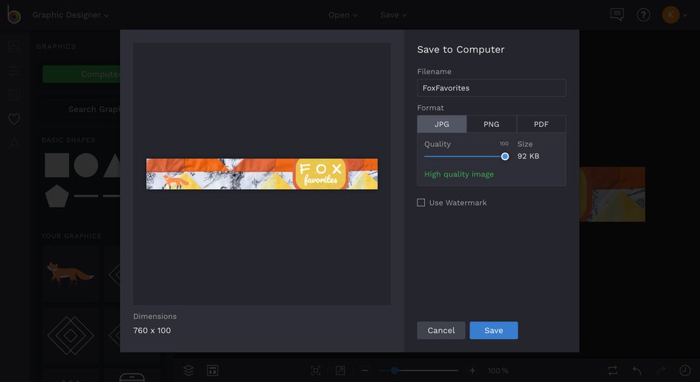Screen dimensions: 700x382
Task: Open the Save menu in top bar
Action: coord(393,15)
